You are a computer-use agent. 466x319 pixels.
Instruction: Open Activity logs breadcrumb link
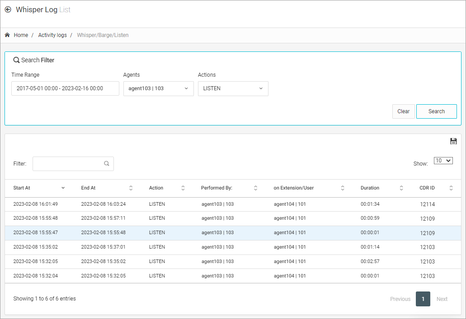(x=52, y=35)
